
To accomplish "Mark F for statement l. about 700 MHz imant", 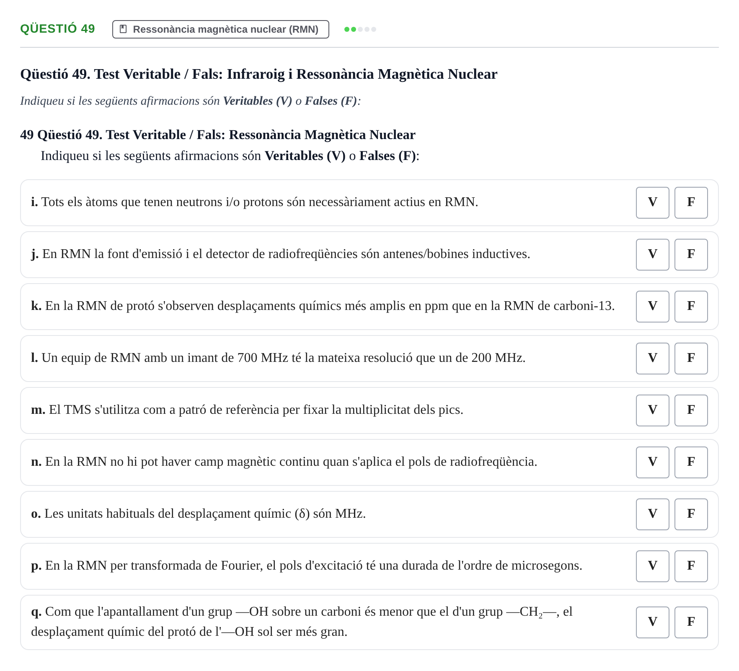I will click(691, 359).
